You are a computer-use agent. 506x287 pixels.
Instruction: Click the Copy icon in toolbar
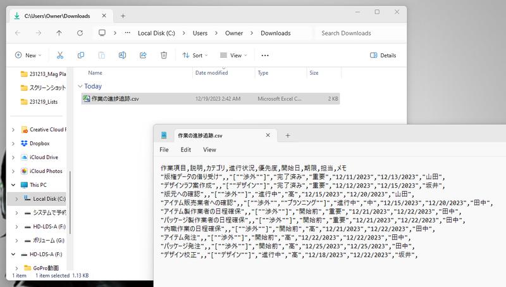[81, 55]
